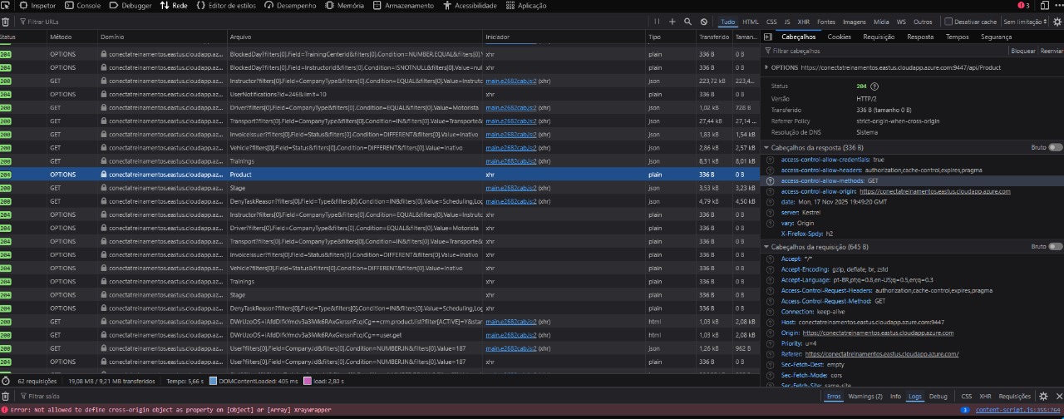Click the plus icon in network toolbar
Viewport: 1064px width, 419px height.
click(x=672, y=22)
